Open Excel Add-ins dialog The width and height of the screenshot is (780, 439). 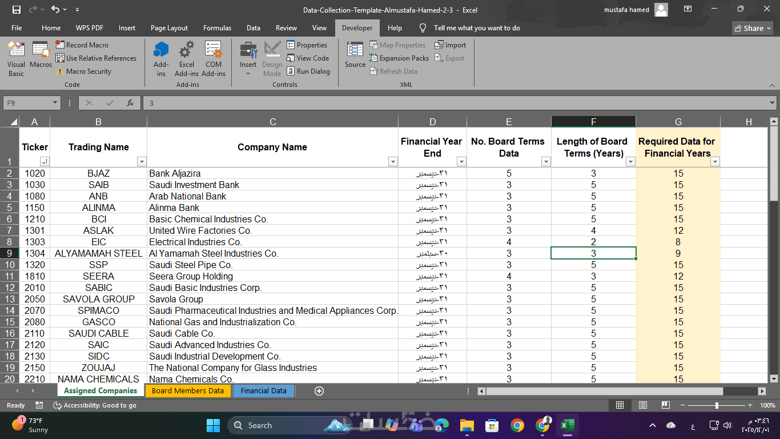pyautogui.click(x=187, y=59)
